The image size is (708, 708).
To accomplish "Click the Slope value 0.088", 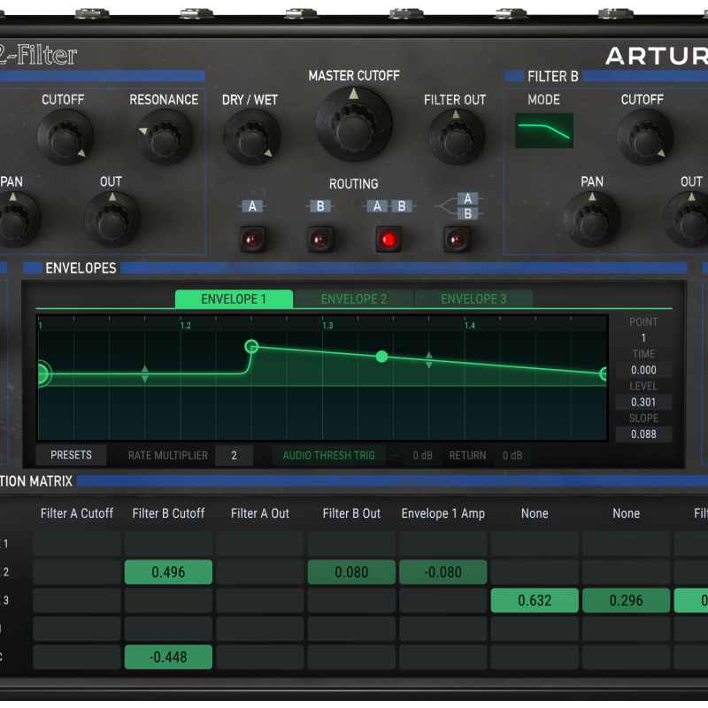I will click(x=643, y=435).
